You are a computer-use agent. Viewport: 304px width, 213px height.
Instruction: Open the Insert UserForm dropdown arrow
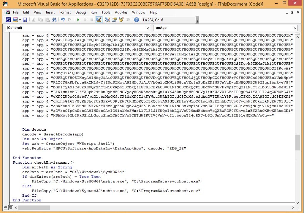[x=20, y=20]
